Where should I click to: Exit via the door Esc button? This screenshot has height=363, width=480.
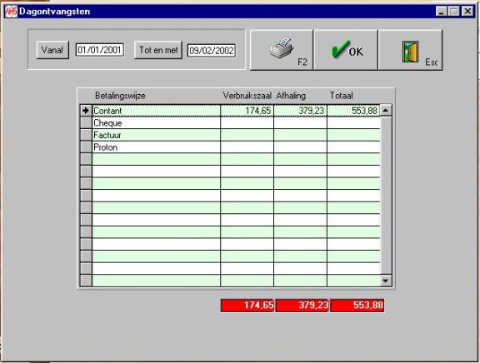[x=411, y=50]
